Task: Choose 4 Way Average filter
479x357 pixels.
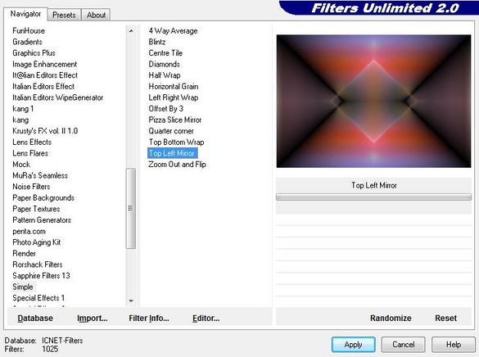Action: 173,31
